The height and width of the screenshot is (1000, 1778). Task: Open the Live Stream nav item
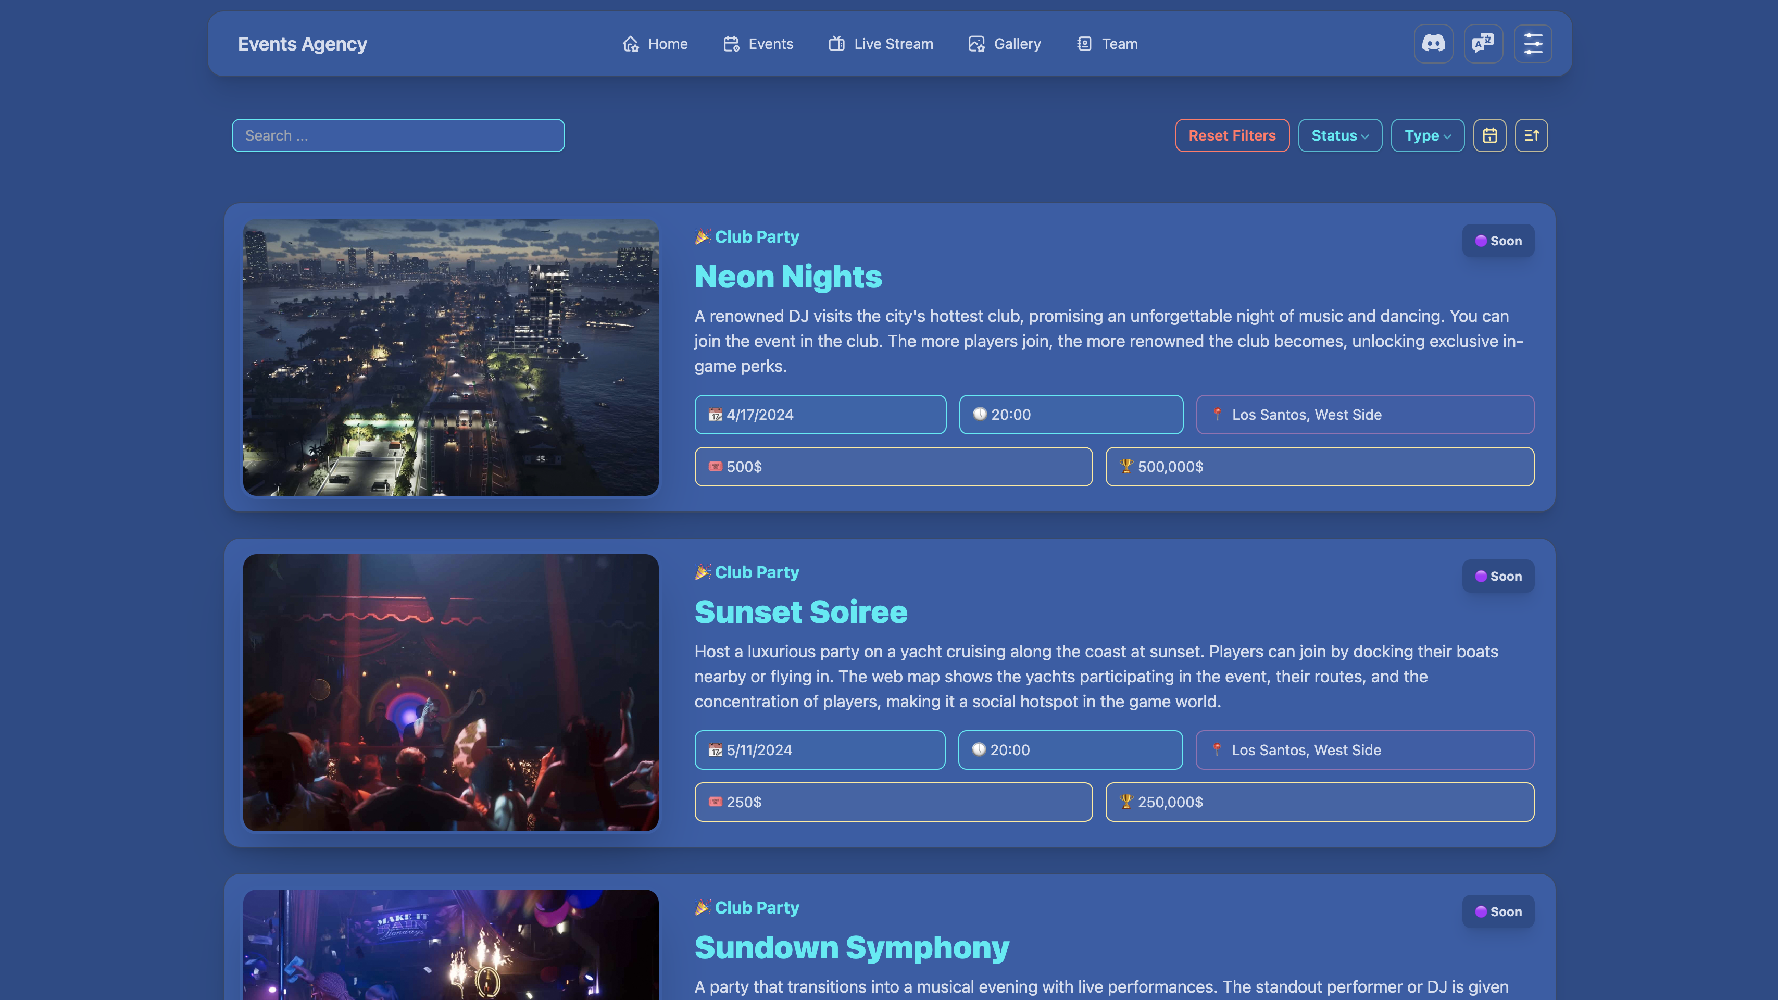pos(880,44)
